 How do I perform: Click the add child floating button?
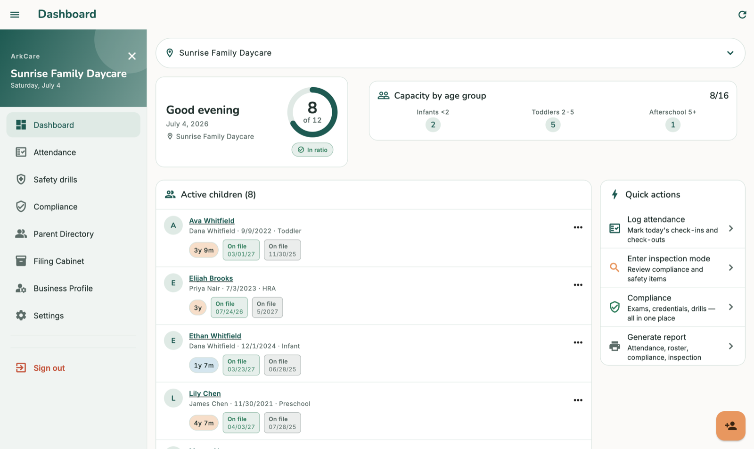[731, 426]
